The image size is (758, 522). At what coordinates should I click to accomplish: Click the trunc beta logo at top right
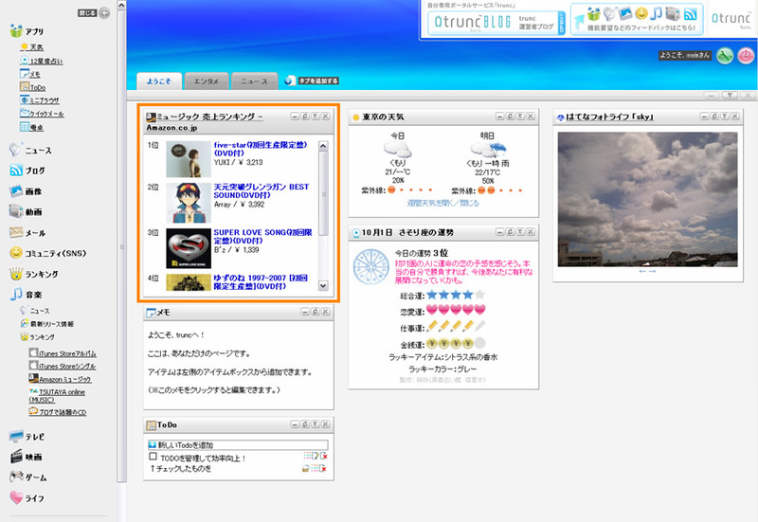(x=731, y=19)
